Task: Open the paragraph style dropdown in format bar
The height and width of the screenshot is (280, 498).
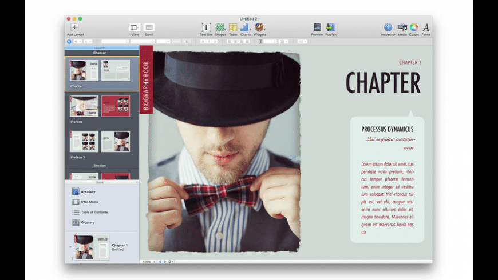Action: (78, 42)
